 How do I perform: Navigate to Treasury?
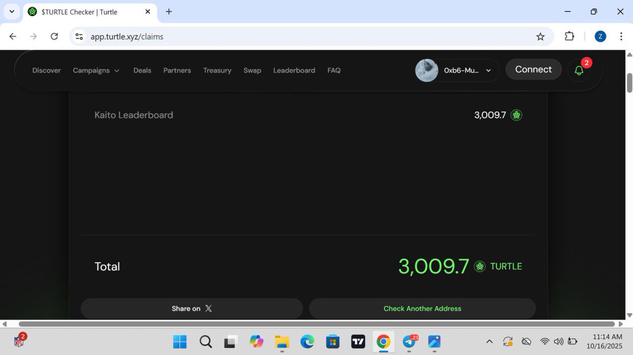coord(217,70)
